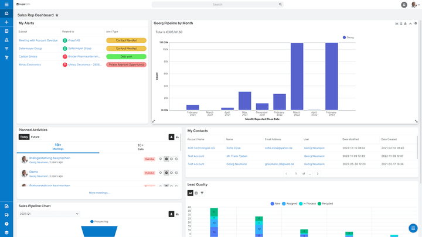422x237 pixels.
Task: Open the user avatar dropdown menu
Action: (x=414, y=5)
